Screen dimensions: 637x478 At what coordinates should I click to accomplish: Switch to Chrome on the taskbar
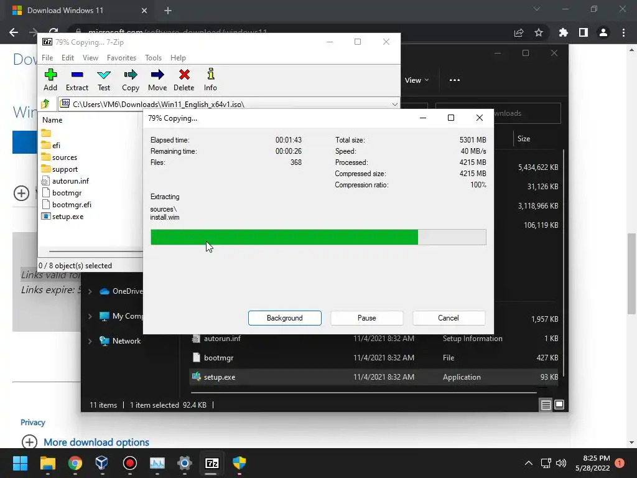(75, 463)
